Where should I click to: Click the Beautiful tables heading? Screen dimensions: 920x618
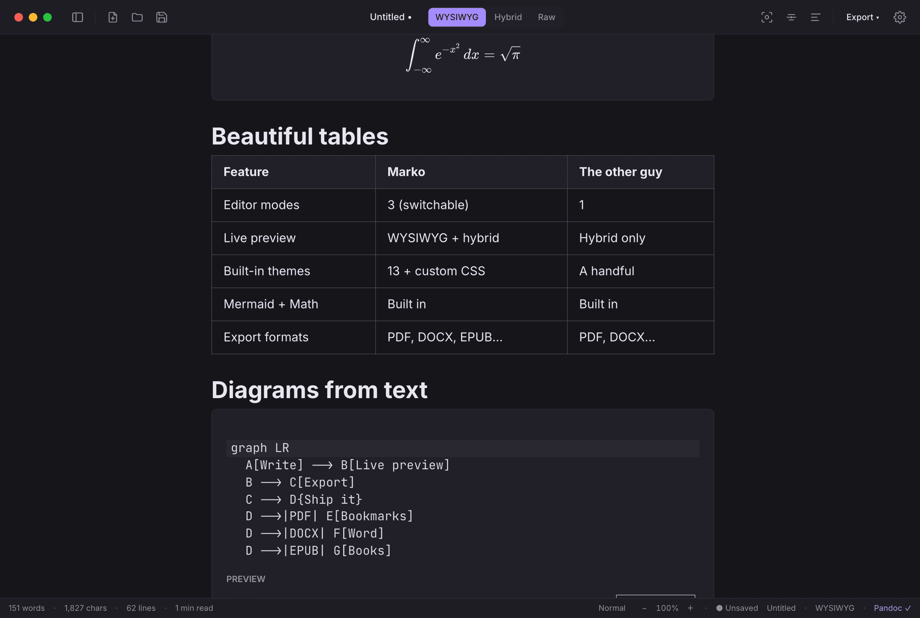coord(300,136)
